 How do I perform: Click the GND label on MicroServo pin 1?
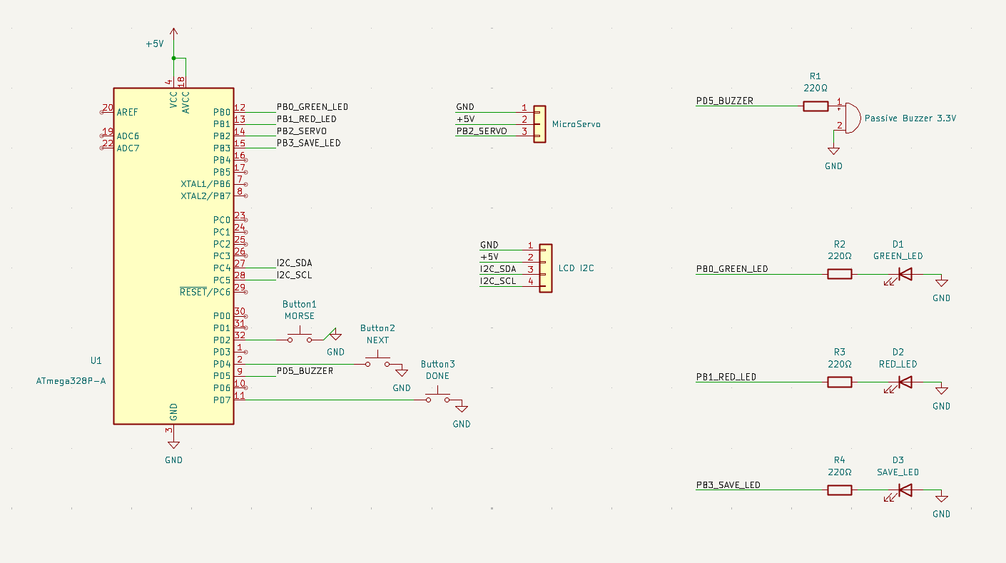(x=464, y=107)
